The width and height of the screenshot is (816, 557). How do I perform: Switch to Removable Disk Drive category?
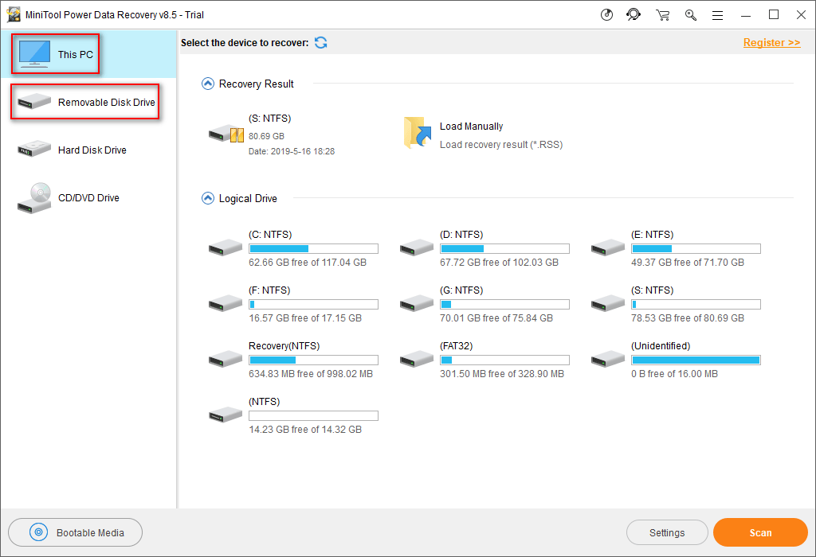84,102
